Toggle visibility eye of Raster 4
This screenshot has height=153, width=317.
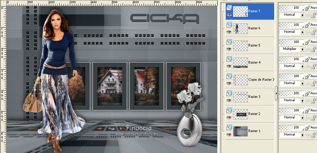[x=229, y=66]
